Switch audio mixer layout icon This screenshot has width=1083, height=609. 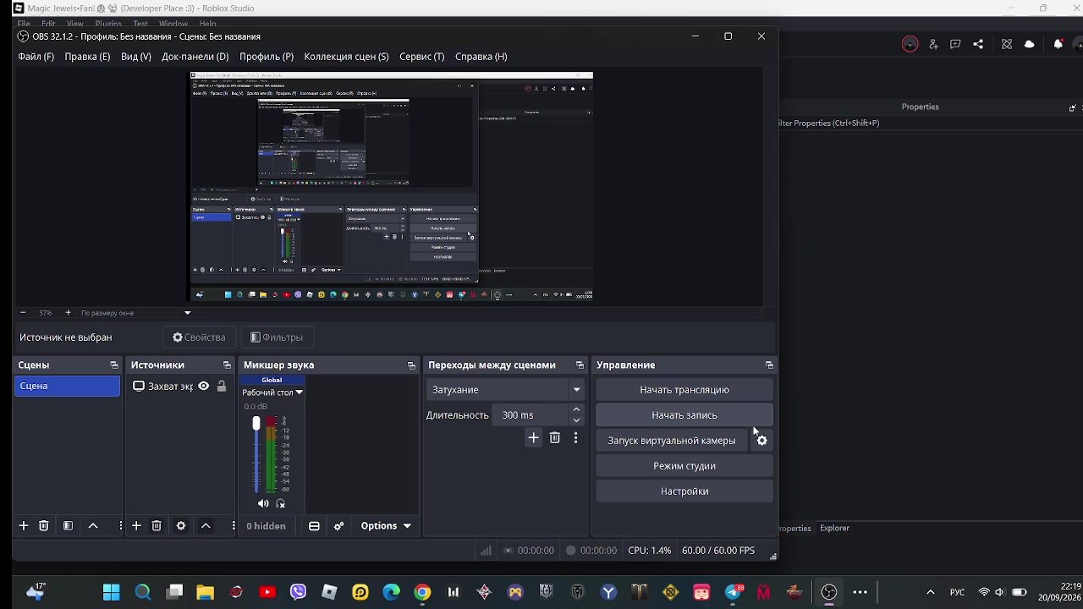click(314, 526)
